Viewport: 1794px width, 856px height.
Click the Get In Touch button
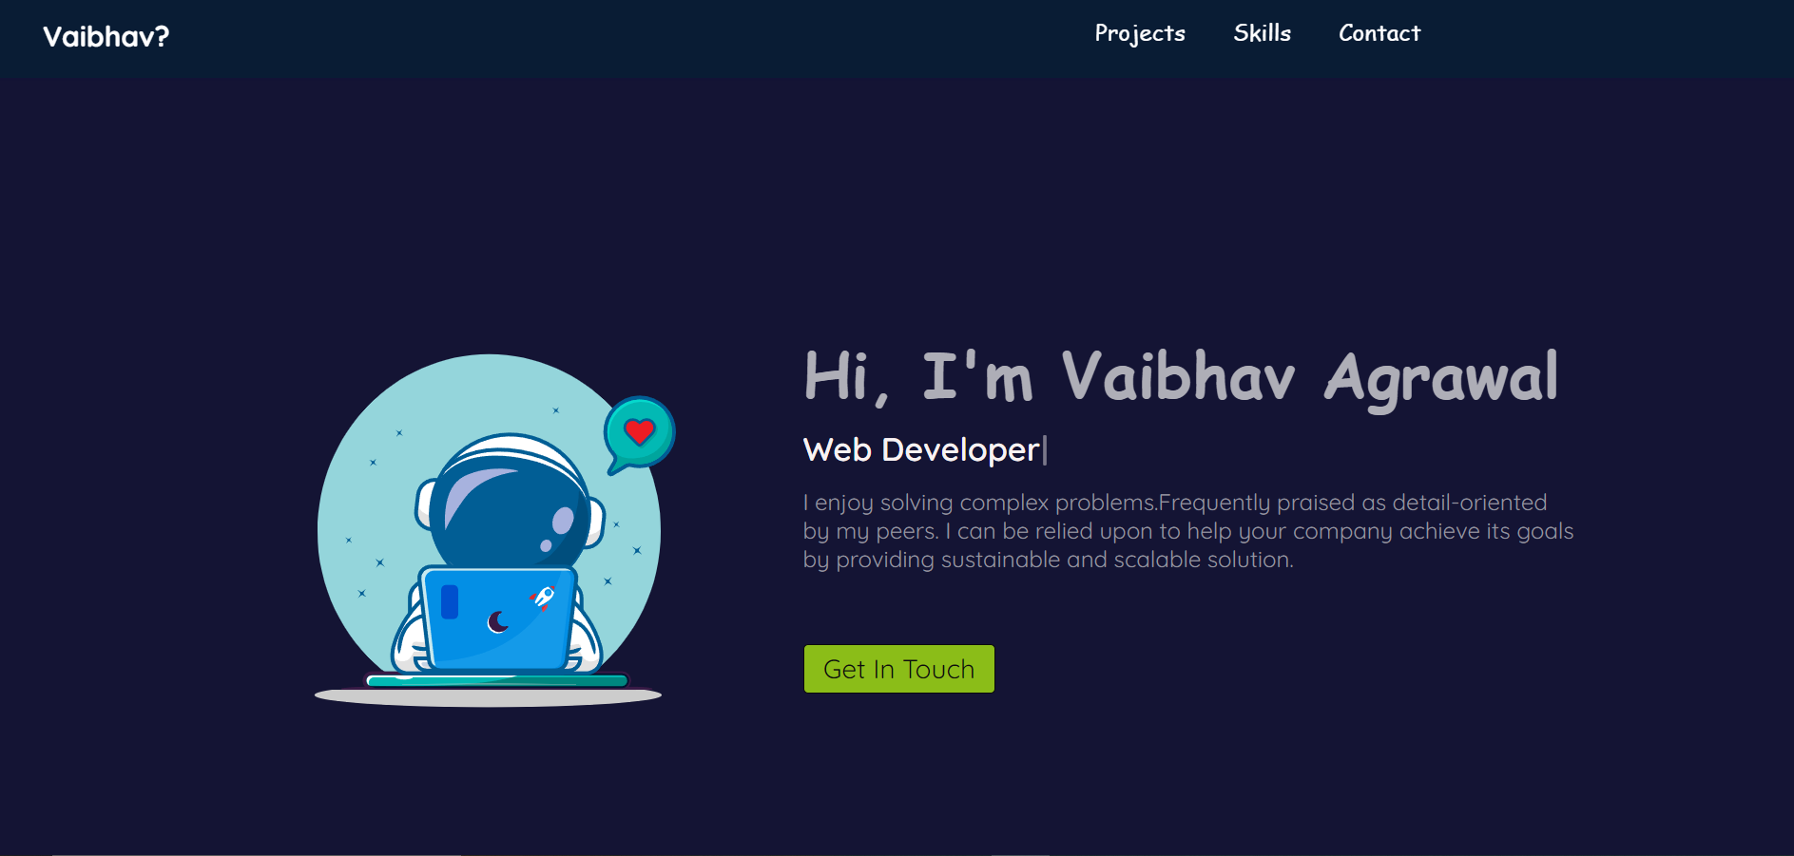point(899,669)
